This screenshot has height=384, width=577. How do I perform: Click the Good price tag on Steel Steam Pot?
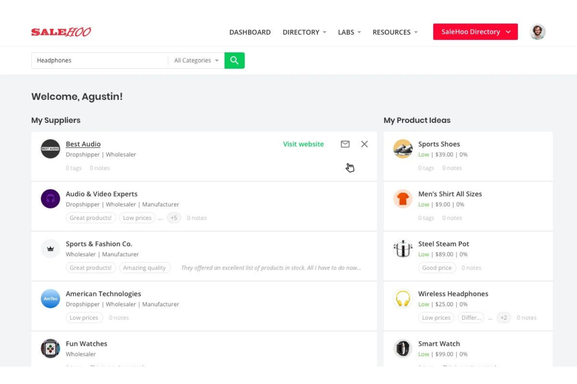pos(437,268)
